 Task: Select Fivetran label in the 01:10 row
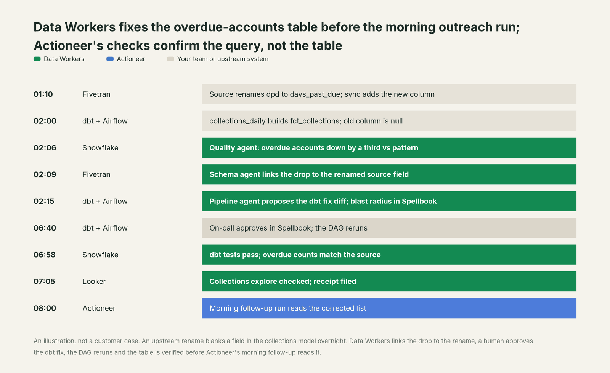click(x=96, y=94)
